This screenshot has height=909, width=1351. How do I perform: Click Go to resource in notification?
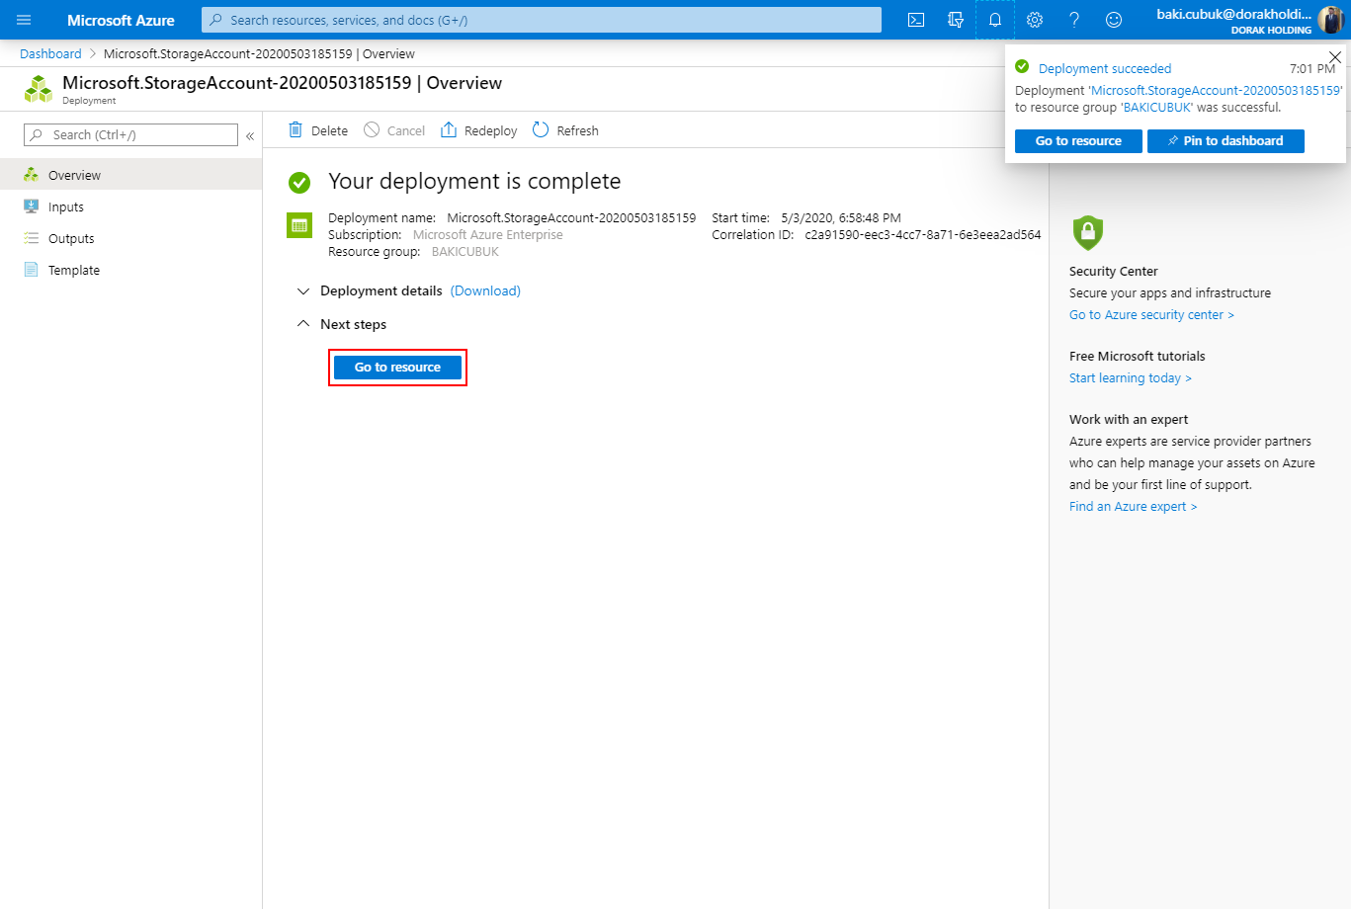[1078, 141]
